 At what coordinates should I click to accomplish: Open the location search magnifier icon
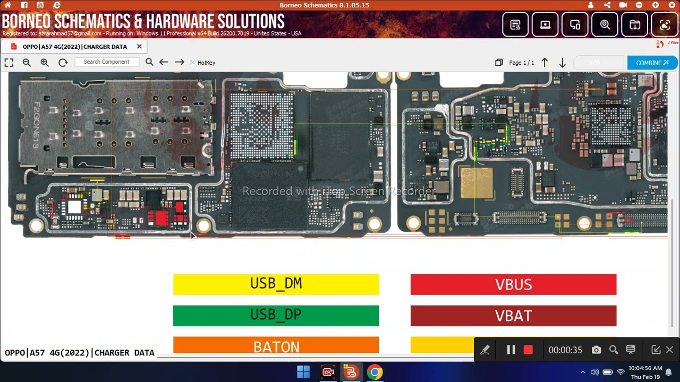605,24
